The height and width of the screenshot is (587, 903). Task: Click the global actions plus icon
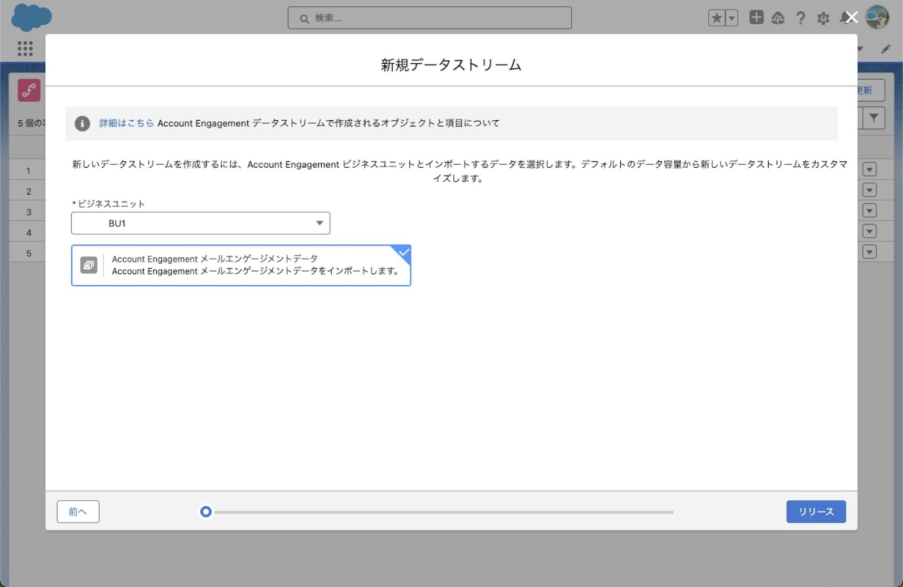pos(756,17)
